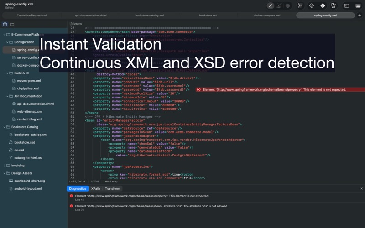
Task: Click the spring-config.xml file icon in sidebar
Action: tap(14, 50)
